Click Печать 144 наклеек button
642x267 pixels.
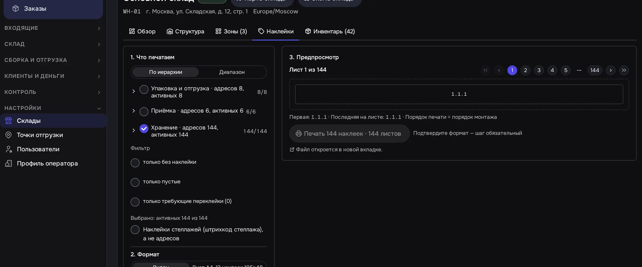349,134
